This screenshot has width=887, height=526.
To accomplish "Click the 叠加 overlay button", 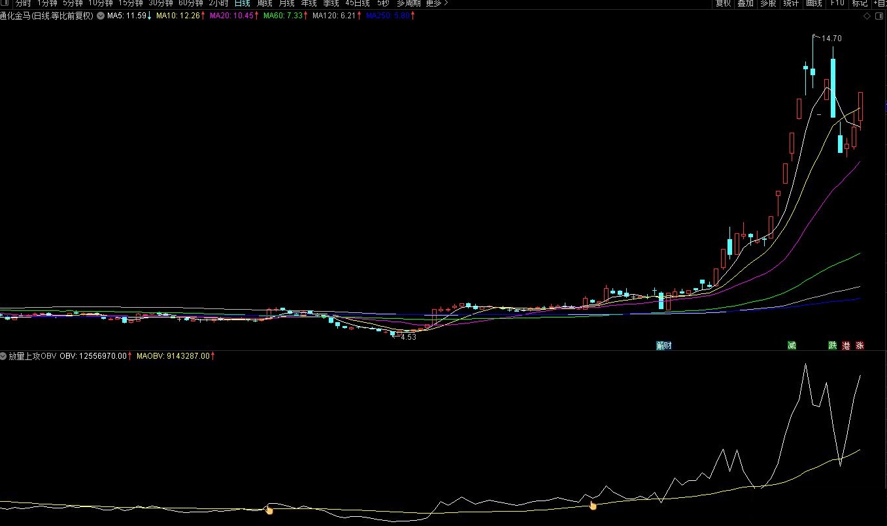I will click(x=745, y=3).
